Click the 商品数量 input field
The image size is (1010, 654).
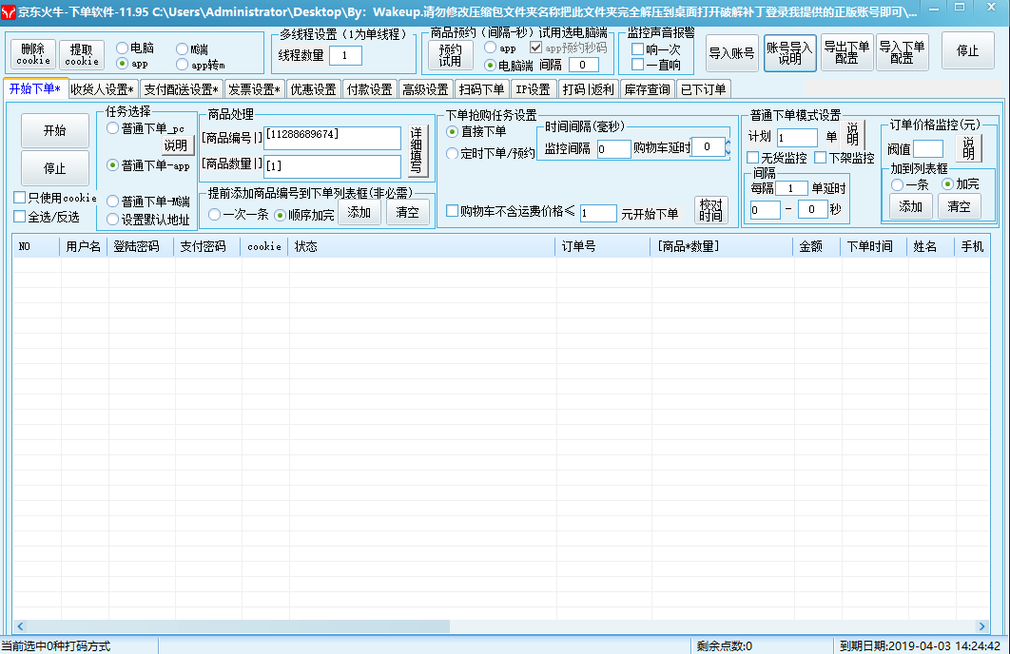[332, 166]
